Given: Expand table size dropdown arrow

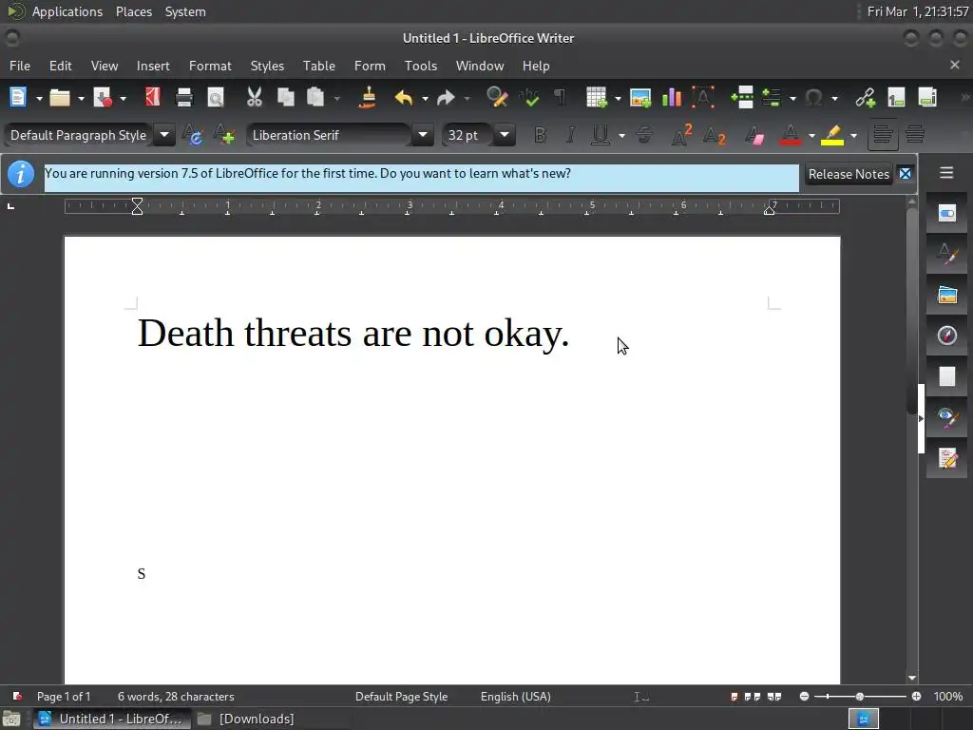Looking at the screenshot, I should [x=618, y=98].
